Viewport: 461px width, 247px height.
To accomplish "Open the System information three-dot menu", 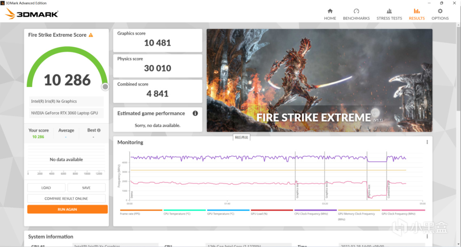I will tap(427, 236).
